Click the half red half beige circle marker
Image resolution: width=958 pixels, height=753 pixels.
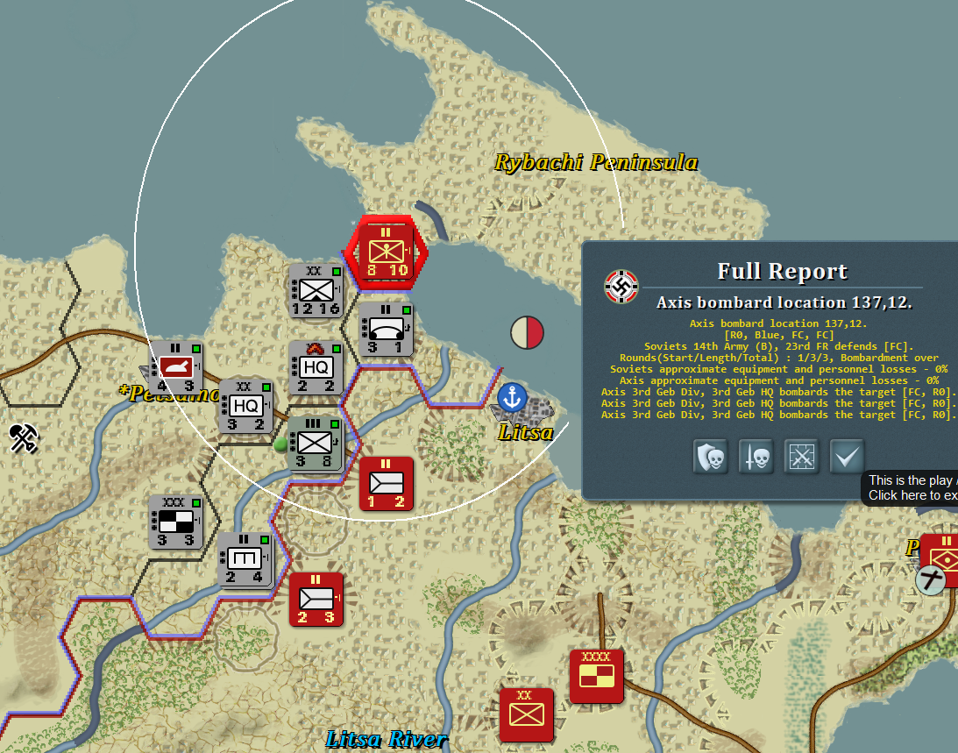pyautogui.click(x=527, y=332)
